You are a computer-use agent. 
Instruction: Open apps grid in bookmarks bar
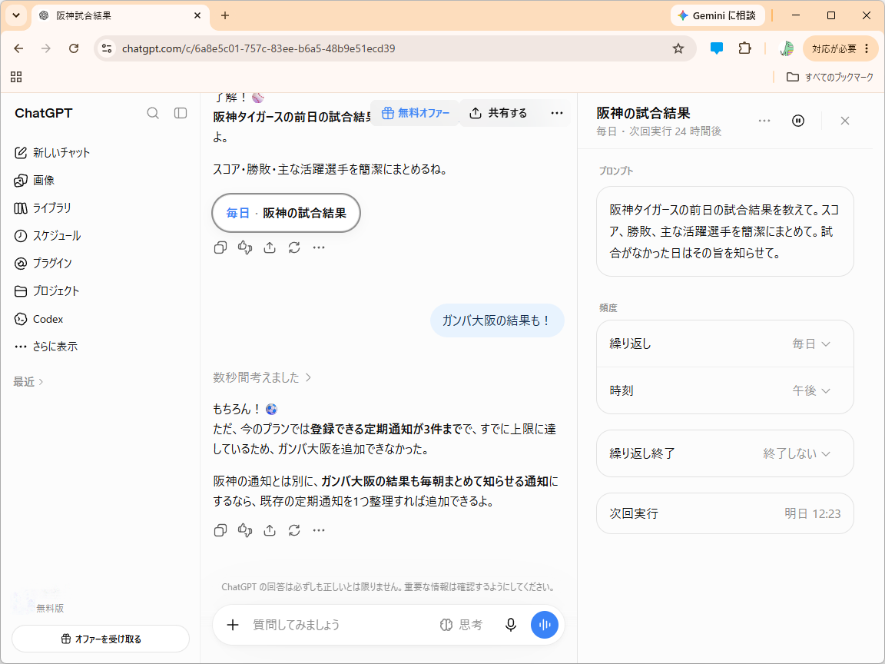coord(16,77)
